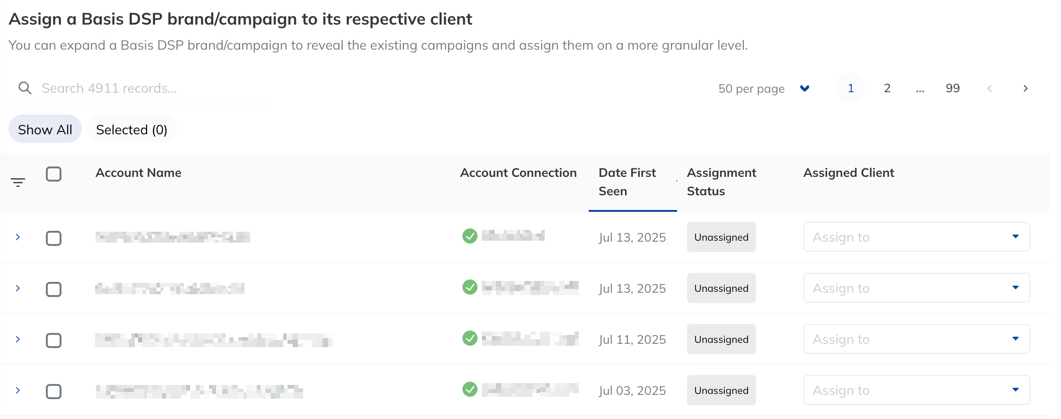
Task: Click the Jul 11, 2025 date cell
Action: [x=632, y=340]
